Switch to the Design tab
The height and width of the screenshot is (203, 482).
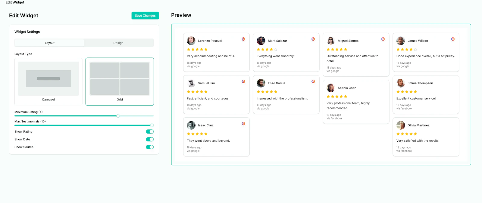(x=118, y=43)
